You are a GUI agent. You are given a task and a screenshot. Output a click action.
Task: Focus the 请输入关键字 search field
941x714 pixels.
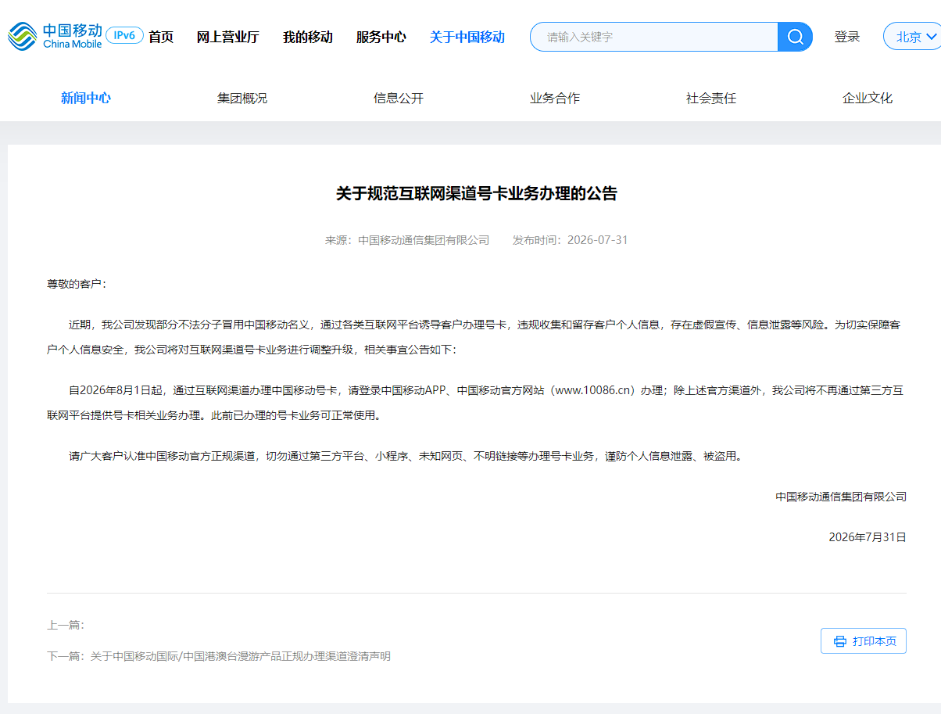coord(654,37)
